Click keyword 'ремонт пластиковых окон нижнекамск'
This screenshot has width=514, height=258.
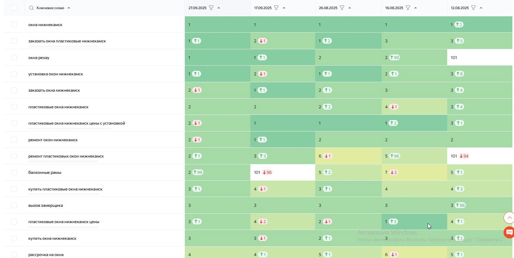point(66,156)
